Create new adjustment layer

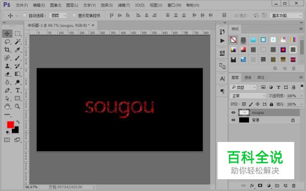coord(269,185)
